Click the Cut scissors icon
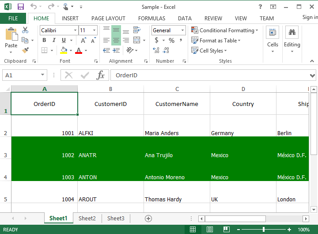The width and height of the screenshot is (318, 234). [25, 30]
